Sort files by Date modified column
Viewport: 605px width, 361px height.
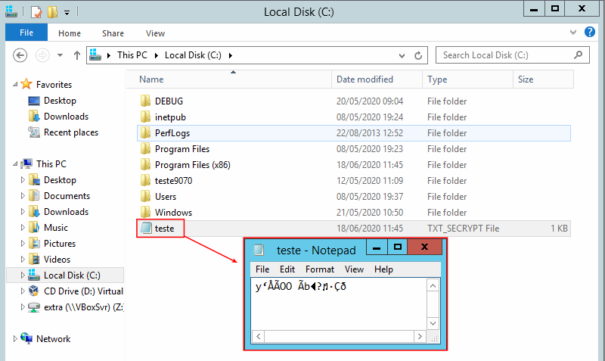pos(365,79)
